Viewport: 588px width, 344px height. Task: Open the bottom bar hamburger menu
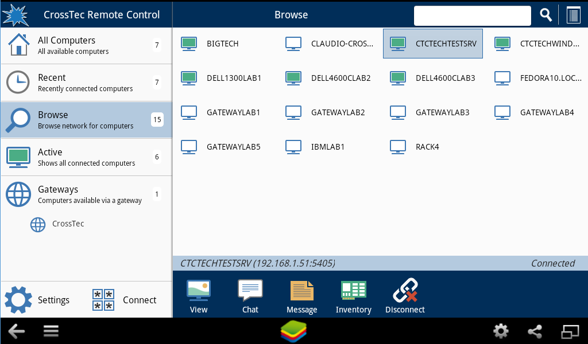pyautogui.click(x=51, y=331)
